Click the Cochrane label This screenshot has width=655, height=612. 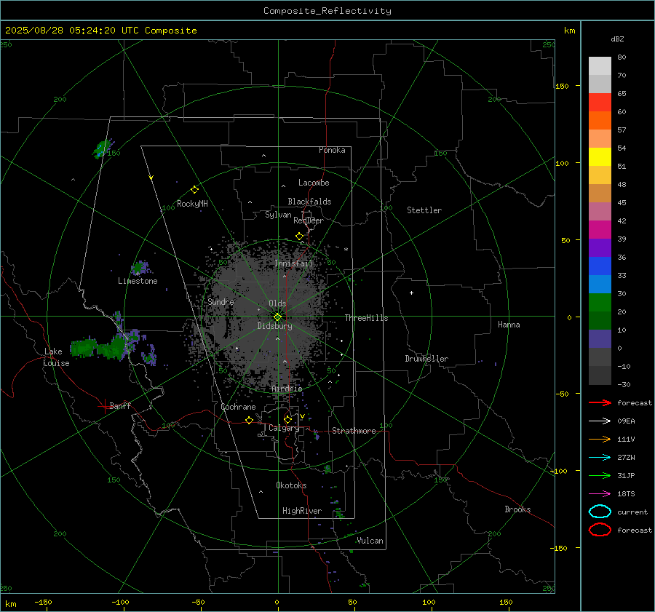point(238,407)
